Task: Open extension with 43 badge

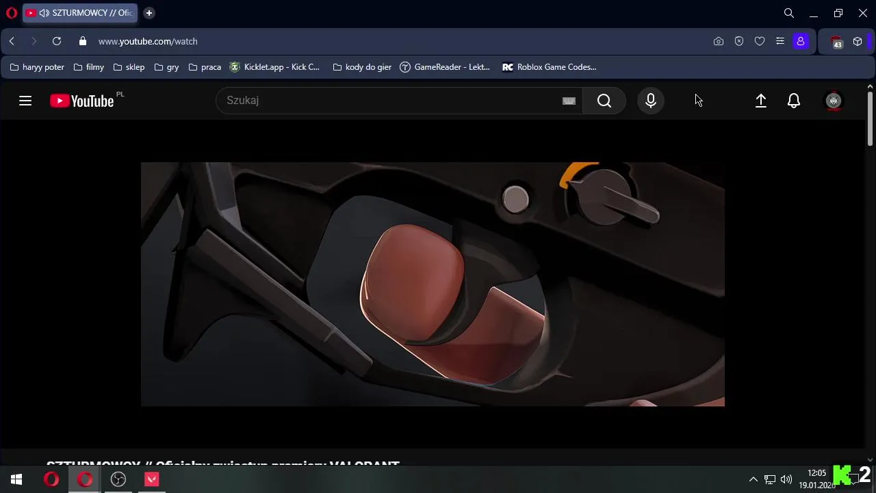Action: [x=837, y=42]
